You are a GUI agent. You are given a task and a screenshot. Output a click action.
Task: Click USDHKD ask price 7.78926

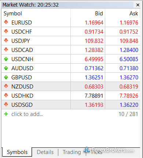pyautogui.click(x=129, y=96)
